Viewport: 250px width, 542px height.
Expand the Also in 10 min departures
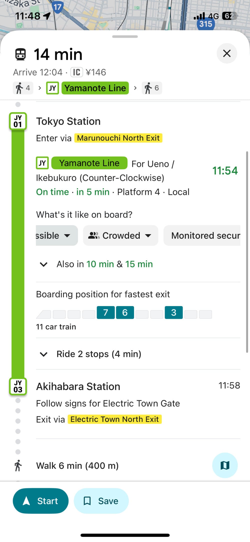pos(44,264)
